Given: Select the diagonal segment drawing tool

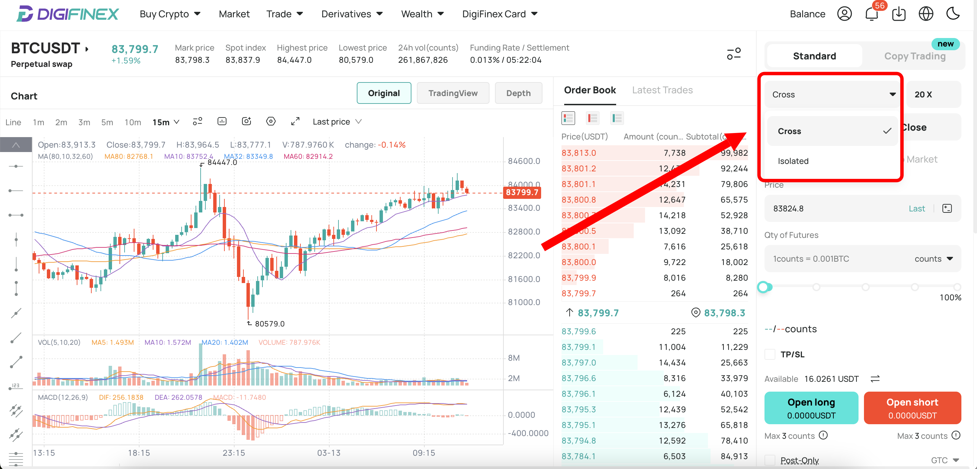Looking at the screenshot, I should (16, 362).
